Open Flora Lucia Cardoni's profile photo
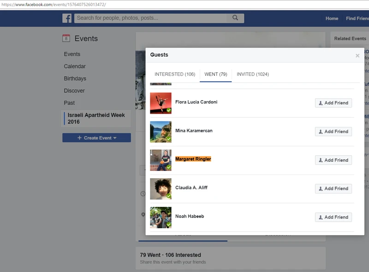The height and width of the screenshot is (272, 369). tap(161, 103)
